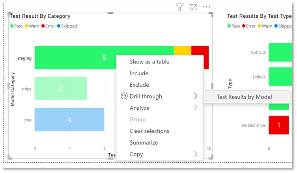This screenshot has height=173, width=297.
Task: Click the red Relationships bar
Action: pyautogui.click(x=278, y=125)
